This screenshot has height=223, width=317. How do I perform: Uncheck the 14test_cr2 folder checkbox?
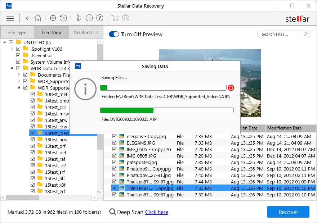tap(32, 107)
